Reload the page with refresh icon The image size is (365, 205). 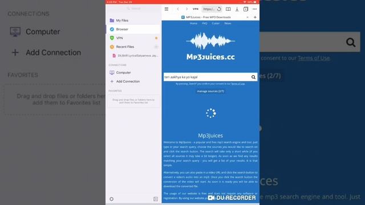click(x=219, y=9)
